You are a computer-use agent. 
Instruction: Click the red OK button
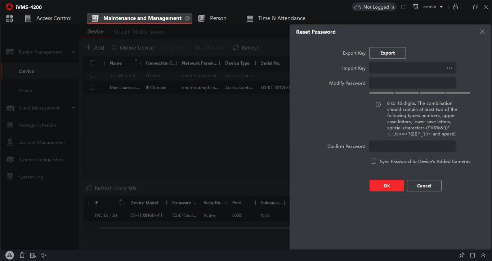[387, 186]
